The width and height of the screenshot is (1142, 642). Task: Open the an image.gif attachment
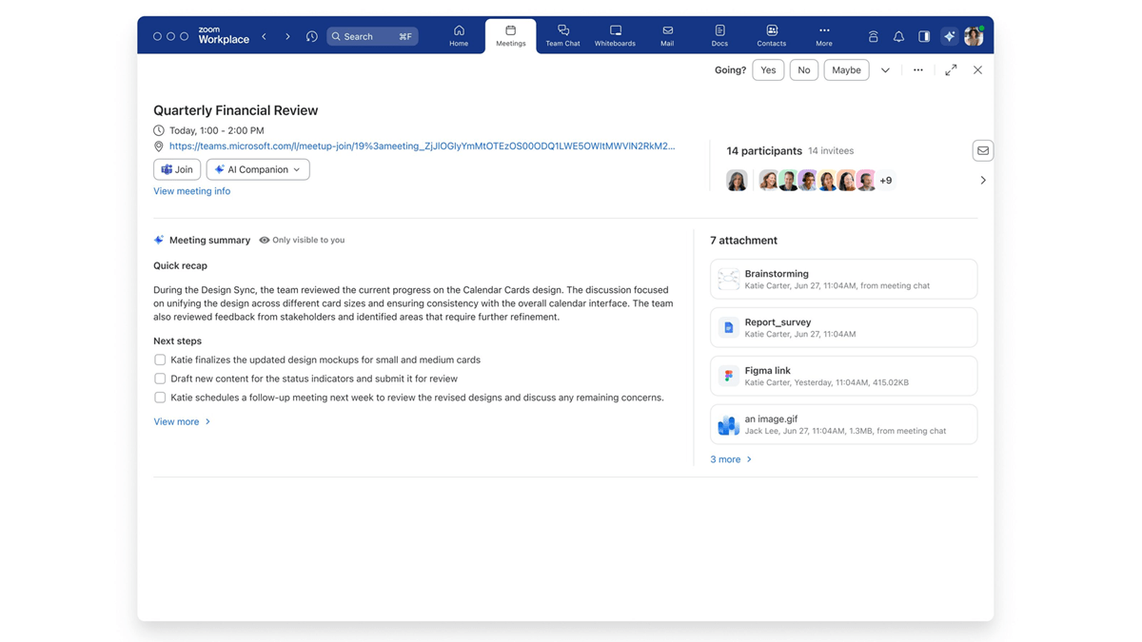843,424
